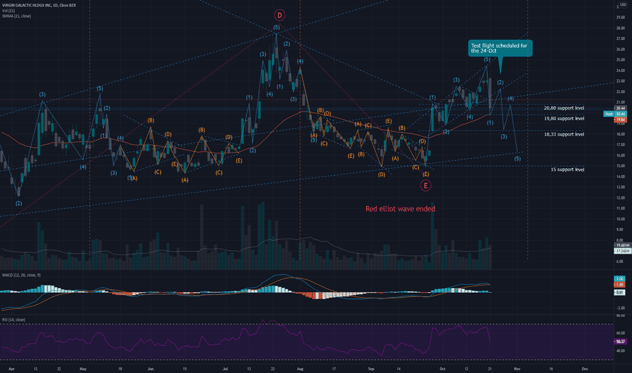Click the 25.00 price axis label
632x373 pixels.
tap(620, 60)
